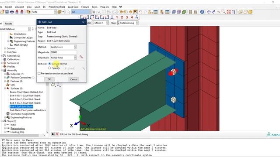Select the Rotate View tool

213,12
